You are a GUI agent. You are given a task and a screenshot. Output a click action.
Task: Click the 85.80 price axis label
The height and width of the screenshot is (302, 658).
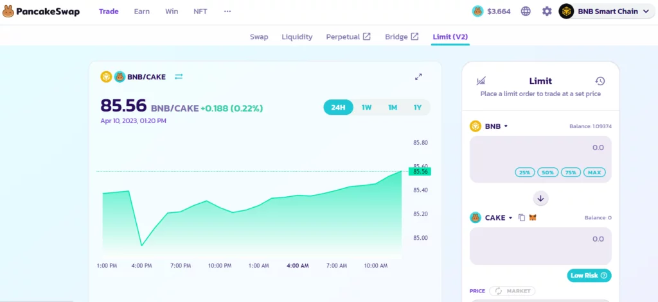[x=420, y=142]
